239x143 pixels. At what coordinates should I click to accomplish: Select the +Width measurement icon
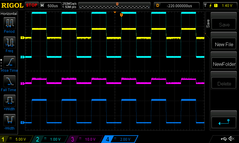coord(10,100)
